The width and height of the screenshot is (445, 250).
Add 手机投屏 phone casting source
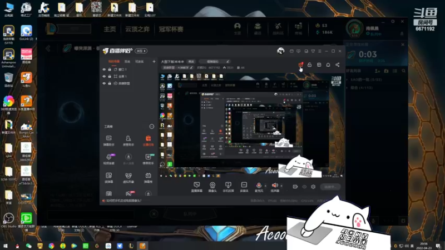tap(228, 187)
